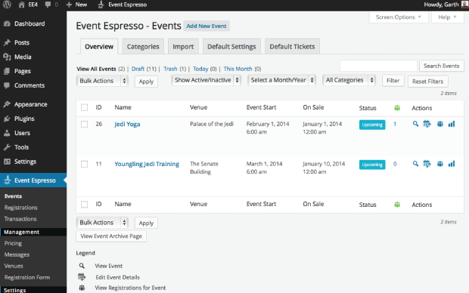The width and height of the screenshot is (469, 293).
Task: View registrations icon for Youngling Jedi Training
Action: tap(439, 164)
